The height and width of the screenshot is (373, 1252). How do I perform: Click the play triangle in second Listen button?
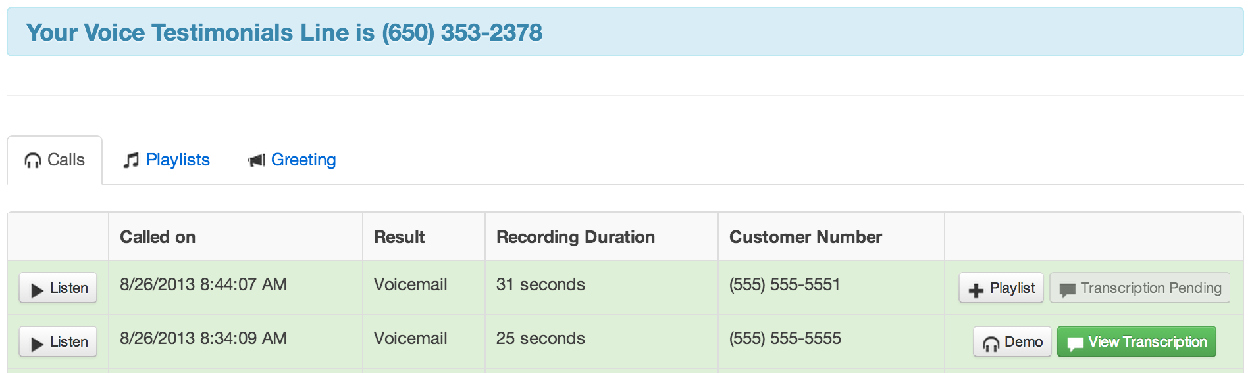point(37,343)
